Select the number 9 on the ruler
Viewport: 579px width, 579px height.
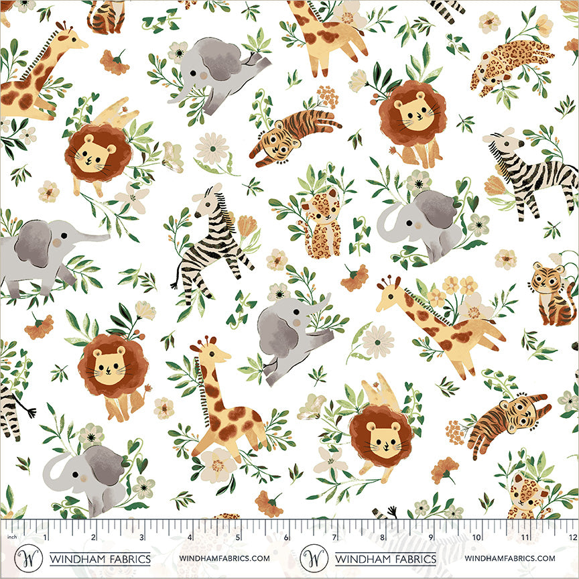tap(431, 537)
